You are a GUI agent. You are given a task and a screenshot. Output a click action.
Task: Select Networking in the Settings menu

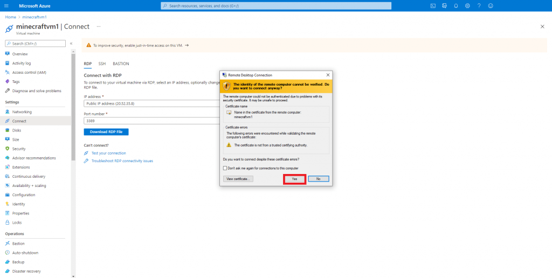tap(22, 112)
